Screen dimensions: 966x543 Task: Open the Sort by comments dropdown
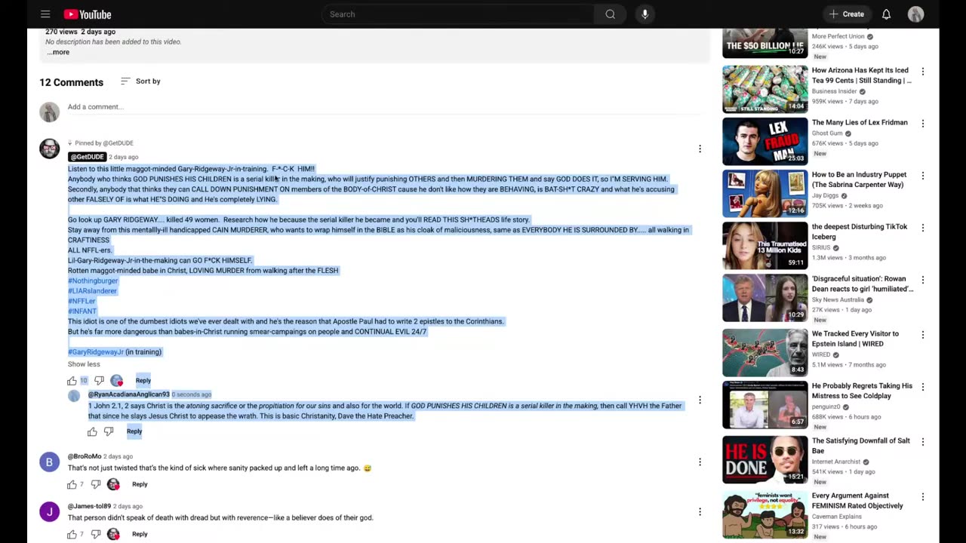tap(140, 81)
